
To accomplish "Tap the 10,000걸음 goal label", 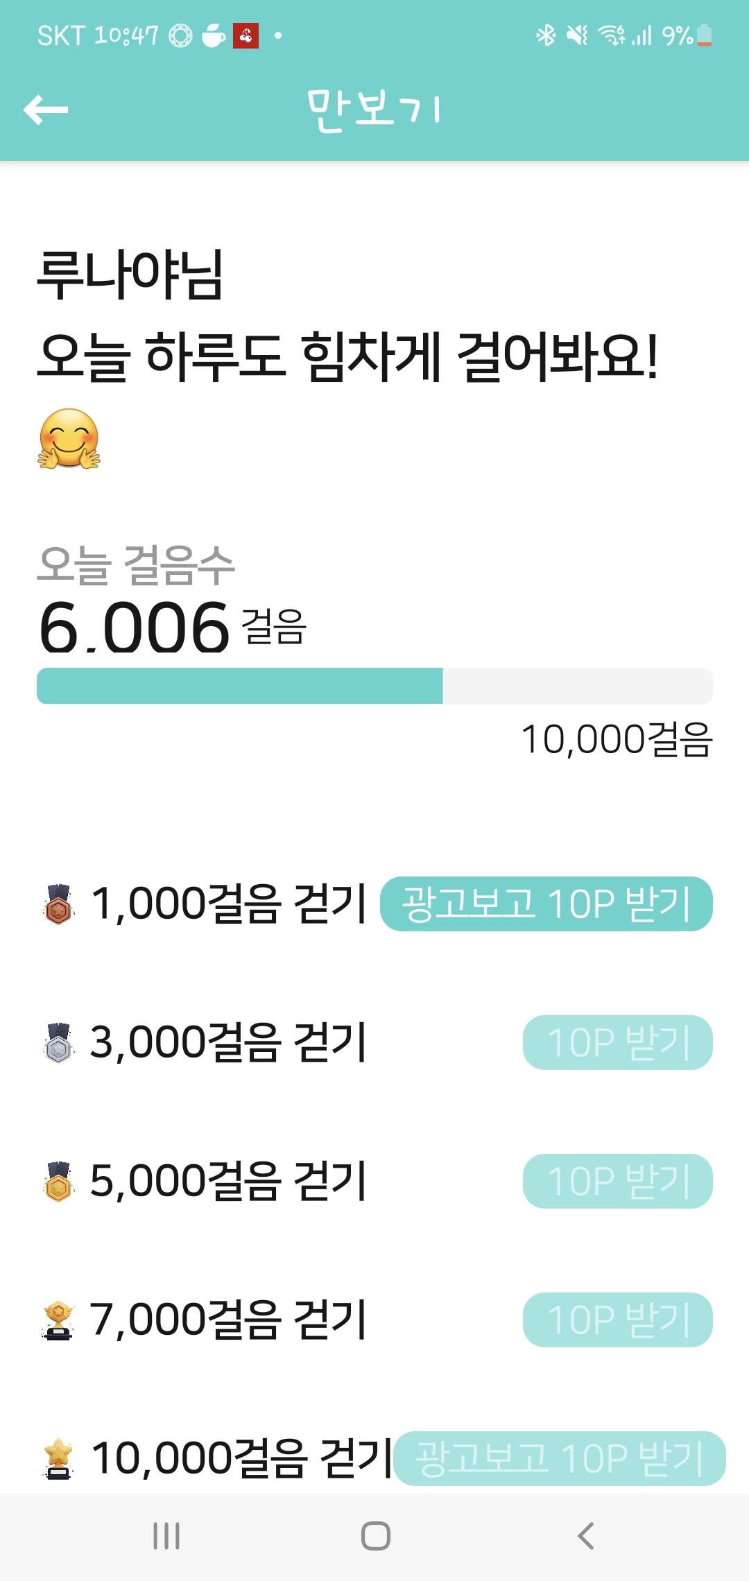I will coord(617,739).
